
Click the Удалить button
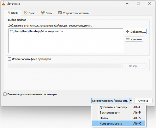tap(134, 39)
